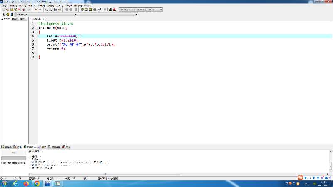Go to bookmarks with the blue icon
333x187 pixels.
[x=12, y=14]
